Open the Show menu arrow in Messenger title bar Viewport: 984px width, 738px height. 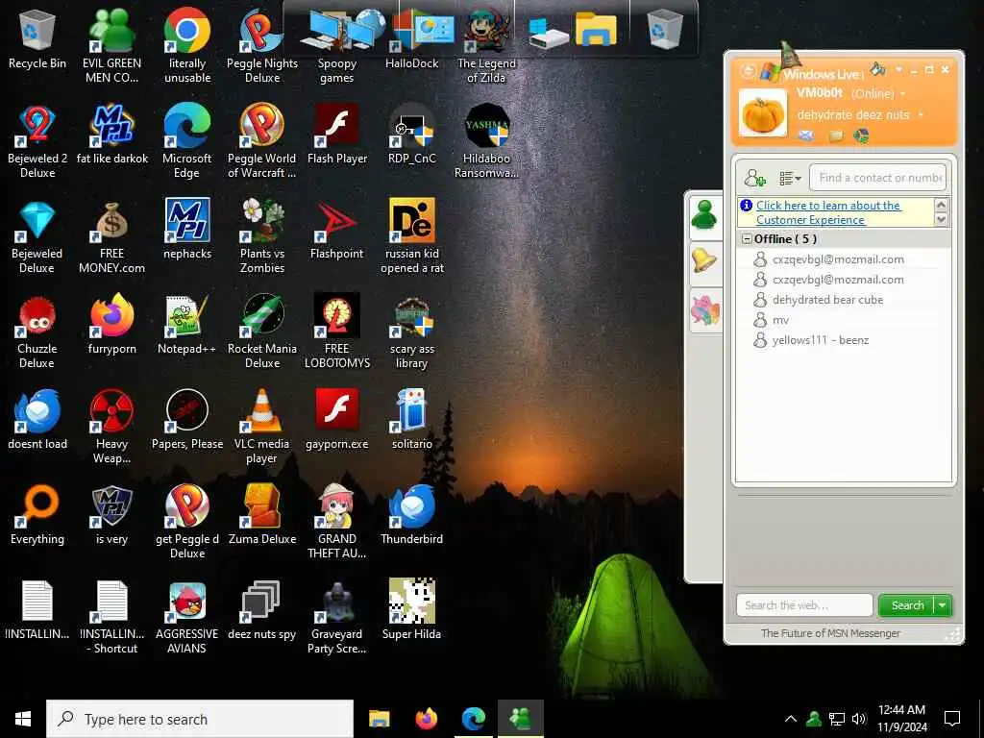[898, 69]
